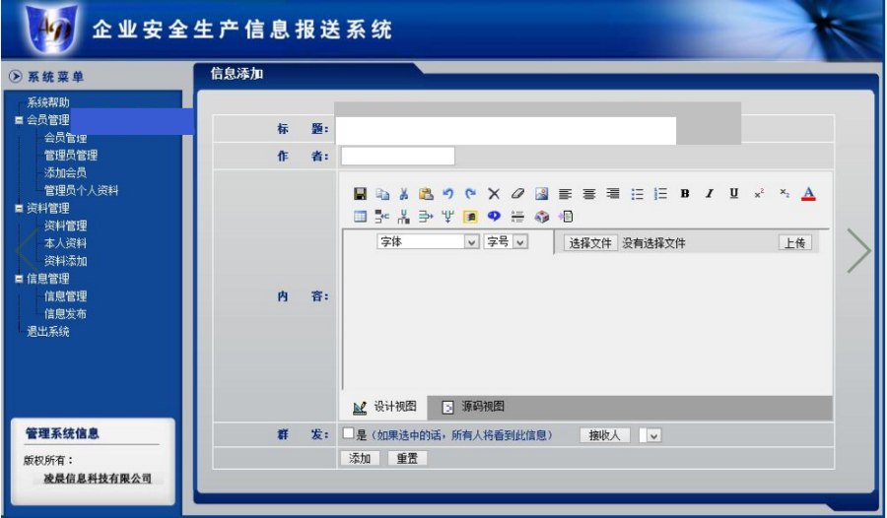Image resolution: width=887 pixels, height=518 pixels.
Task: Open 管理员管理 in the sidebar
Action: pyautogui.click(x=71, y=155)
